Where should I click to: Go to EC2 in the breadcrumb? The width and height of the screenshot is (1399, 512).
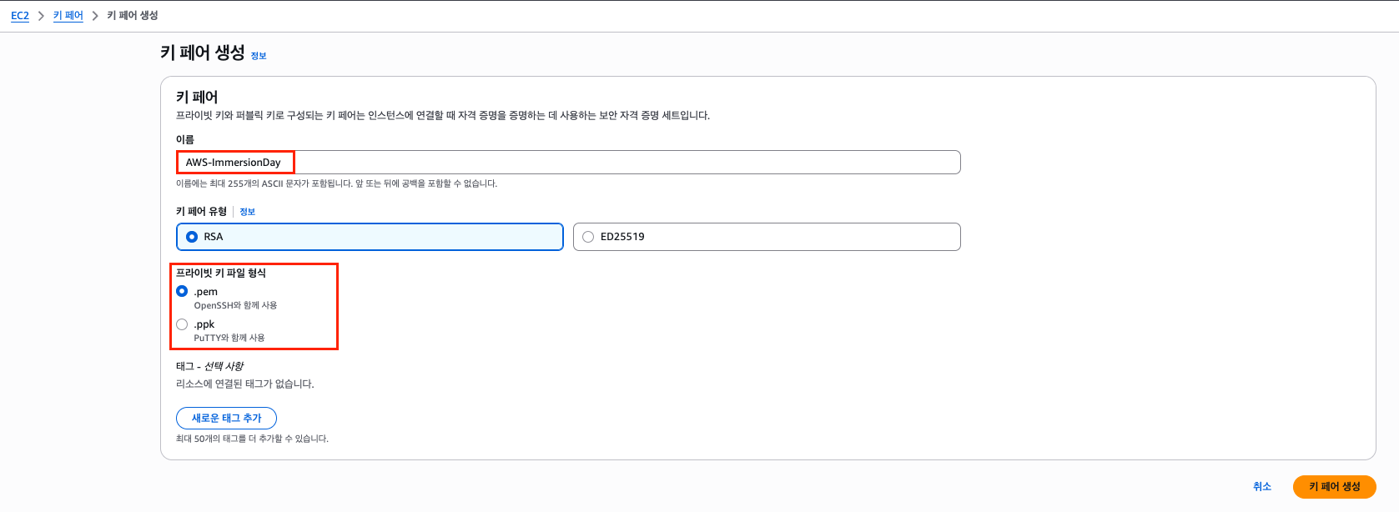tap(20, 16)
